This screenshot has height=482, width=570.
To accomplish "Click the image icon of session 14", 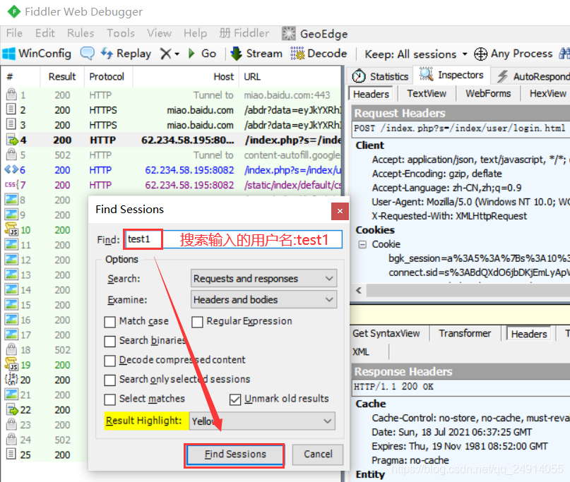I will click(11, 289).
